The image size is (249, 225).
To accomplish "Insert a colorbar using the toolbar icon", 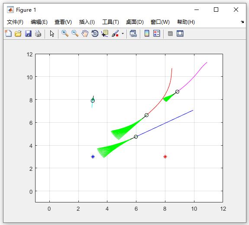I will click(x=147, y=33).
